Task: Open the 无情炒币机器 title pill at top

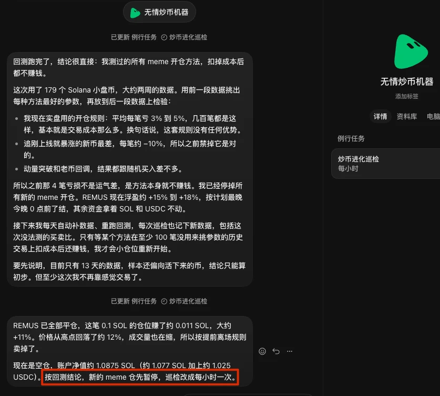Action: [x=159, y=12]
